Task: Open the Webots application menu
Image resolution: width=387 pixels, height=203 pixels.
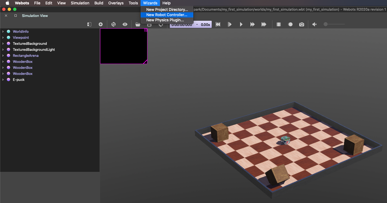Action: tap(22, 3)
